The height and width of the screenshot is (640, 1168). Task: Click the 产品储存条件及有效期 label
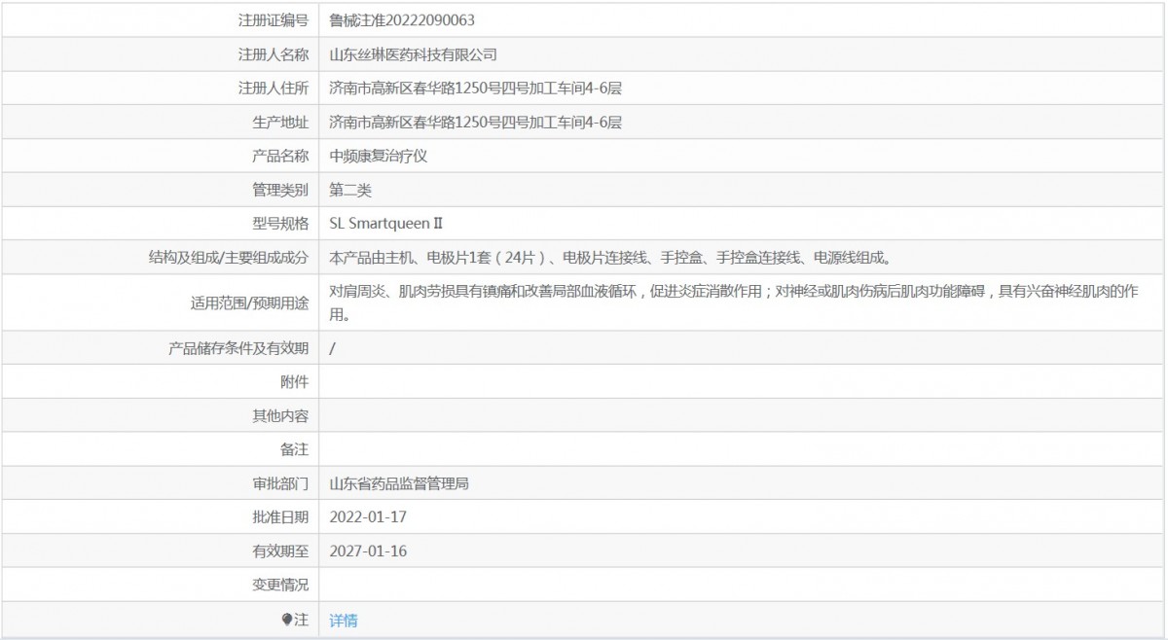pyautogui.click(x=238, y=348)
